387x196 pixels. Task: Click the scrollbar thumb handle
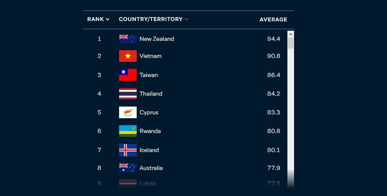tap(291, 43)
